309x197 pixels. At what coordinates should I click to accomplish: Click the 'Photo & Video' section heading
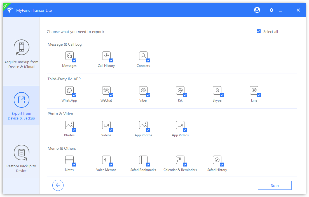tap(60, 114)
